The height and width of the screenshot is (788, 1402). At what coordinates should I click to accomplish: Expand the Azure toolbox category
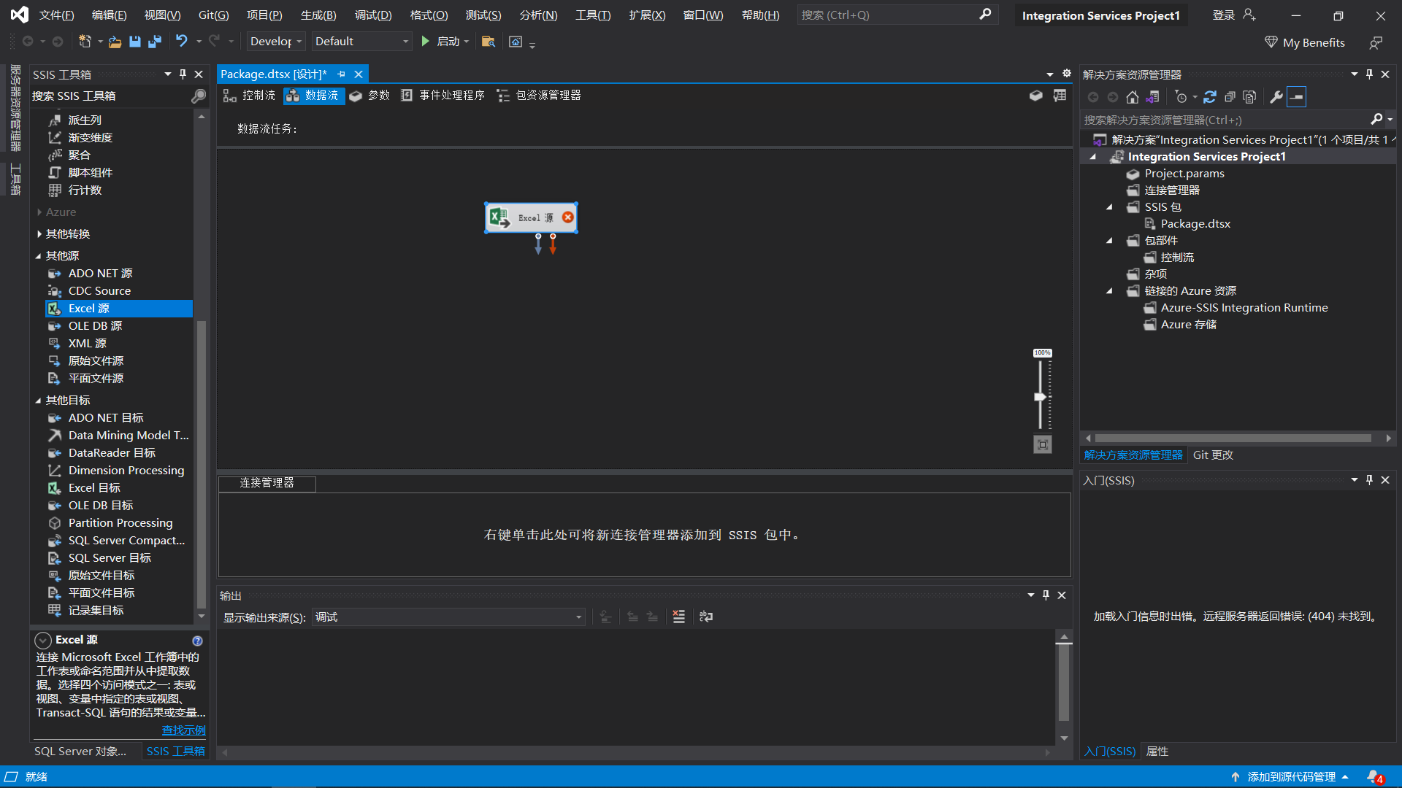click(40, 212)
